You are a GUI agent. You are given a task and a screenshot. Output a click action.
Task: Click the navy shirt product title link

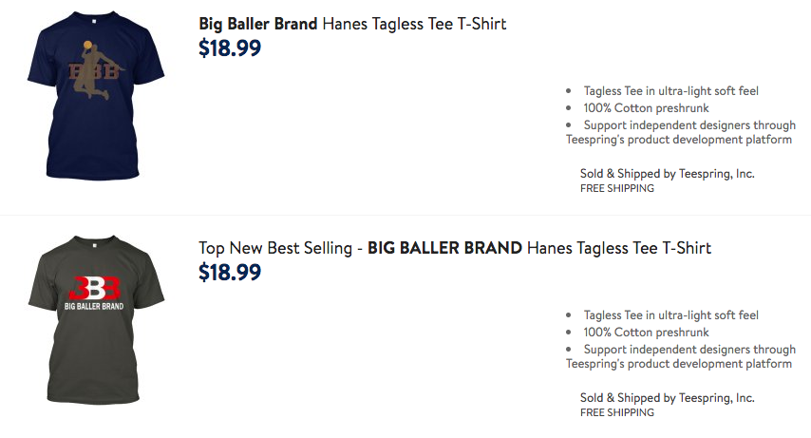352,24
